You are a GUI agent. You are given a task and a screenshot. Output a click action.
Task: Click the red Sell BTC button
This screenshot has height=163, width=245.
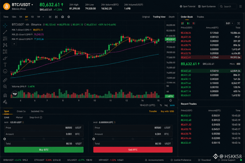point(133,150)
